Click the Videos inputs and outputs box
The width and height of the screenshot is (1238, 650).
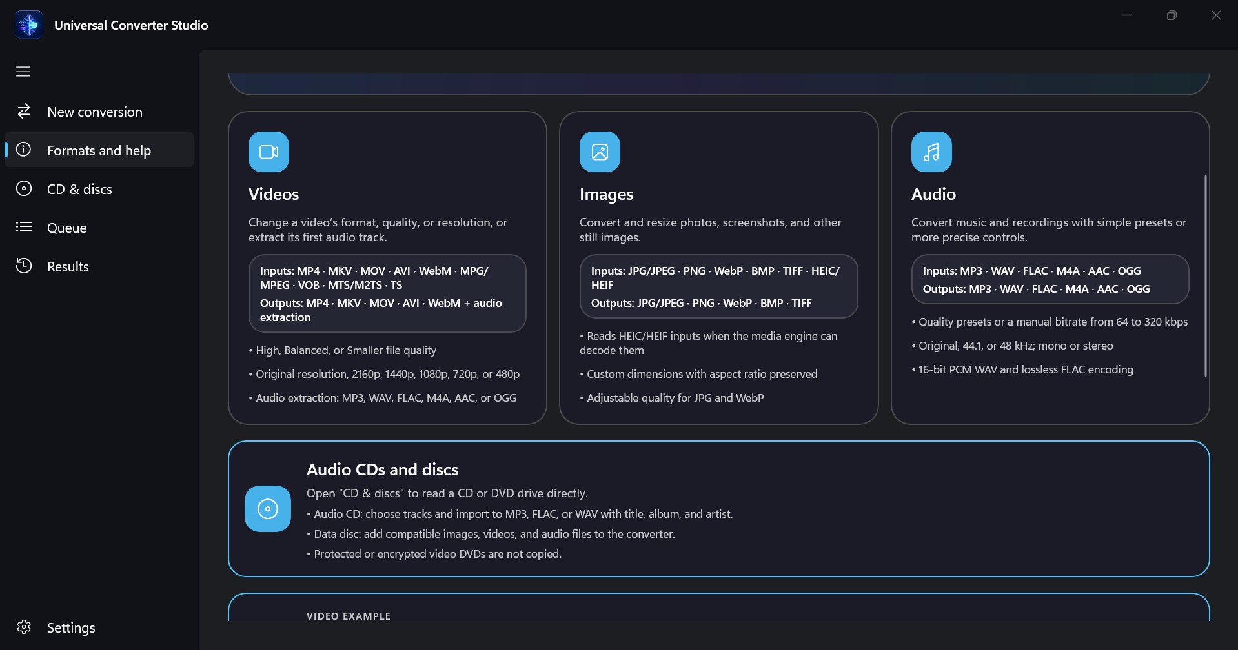click(x=387, y=293)
